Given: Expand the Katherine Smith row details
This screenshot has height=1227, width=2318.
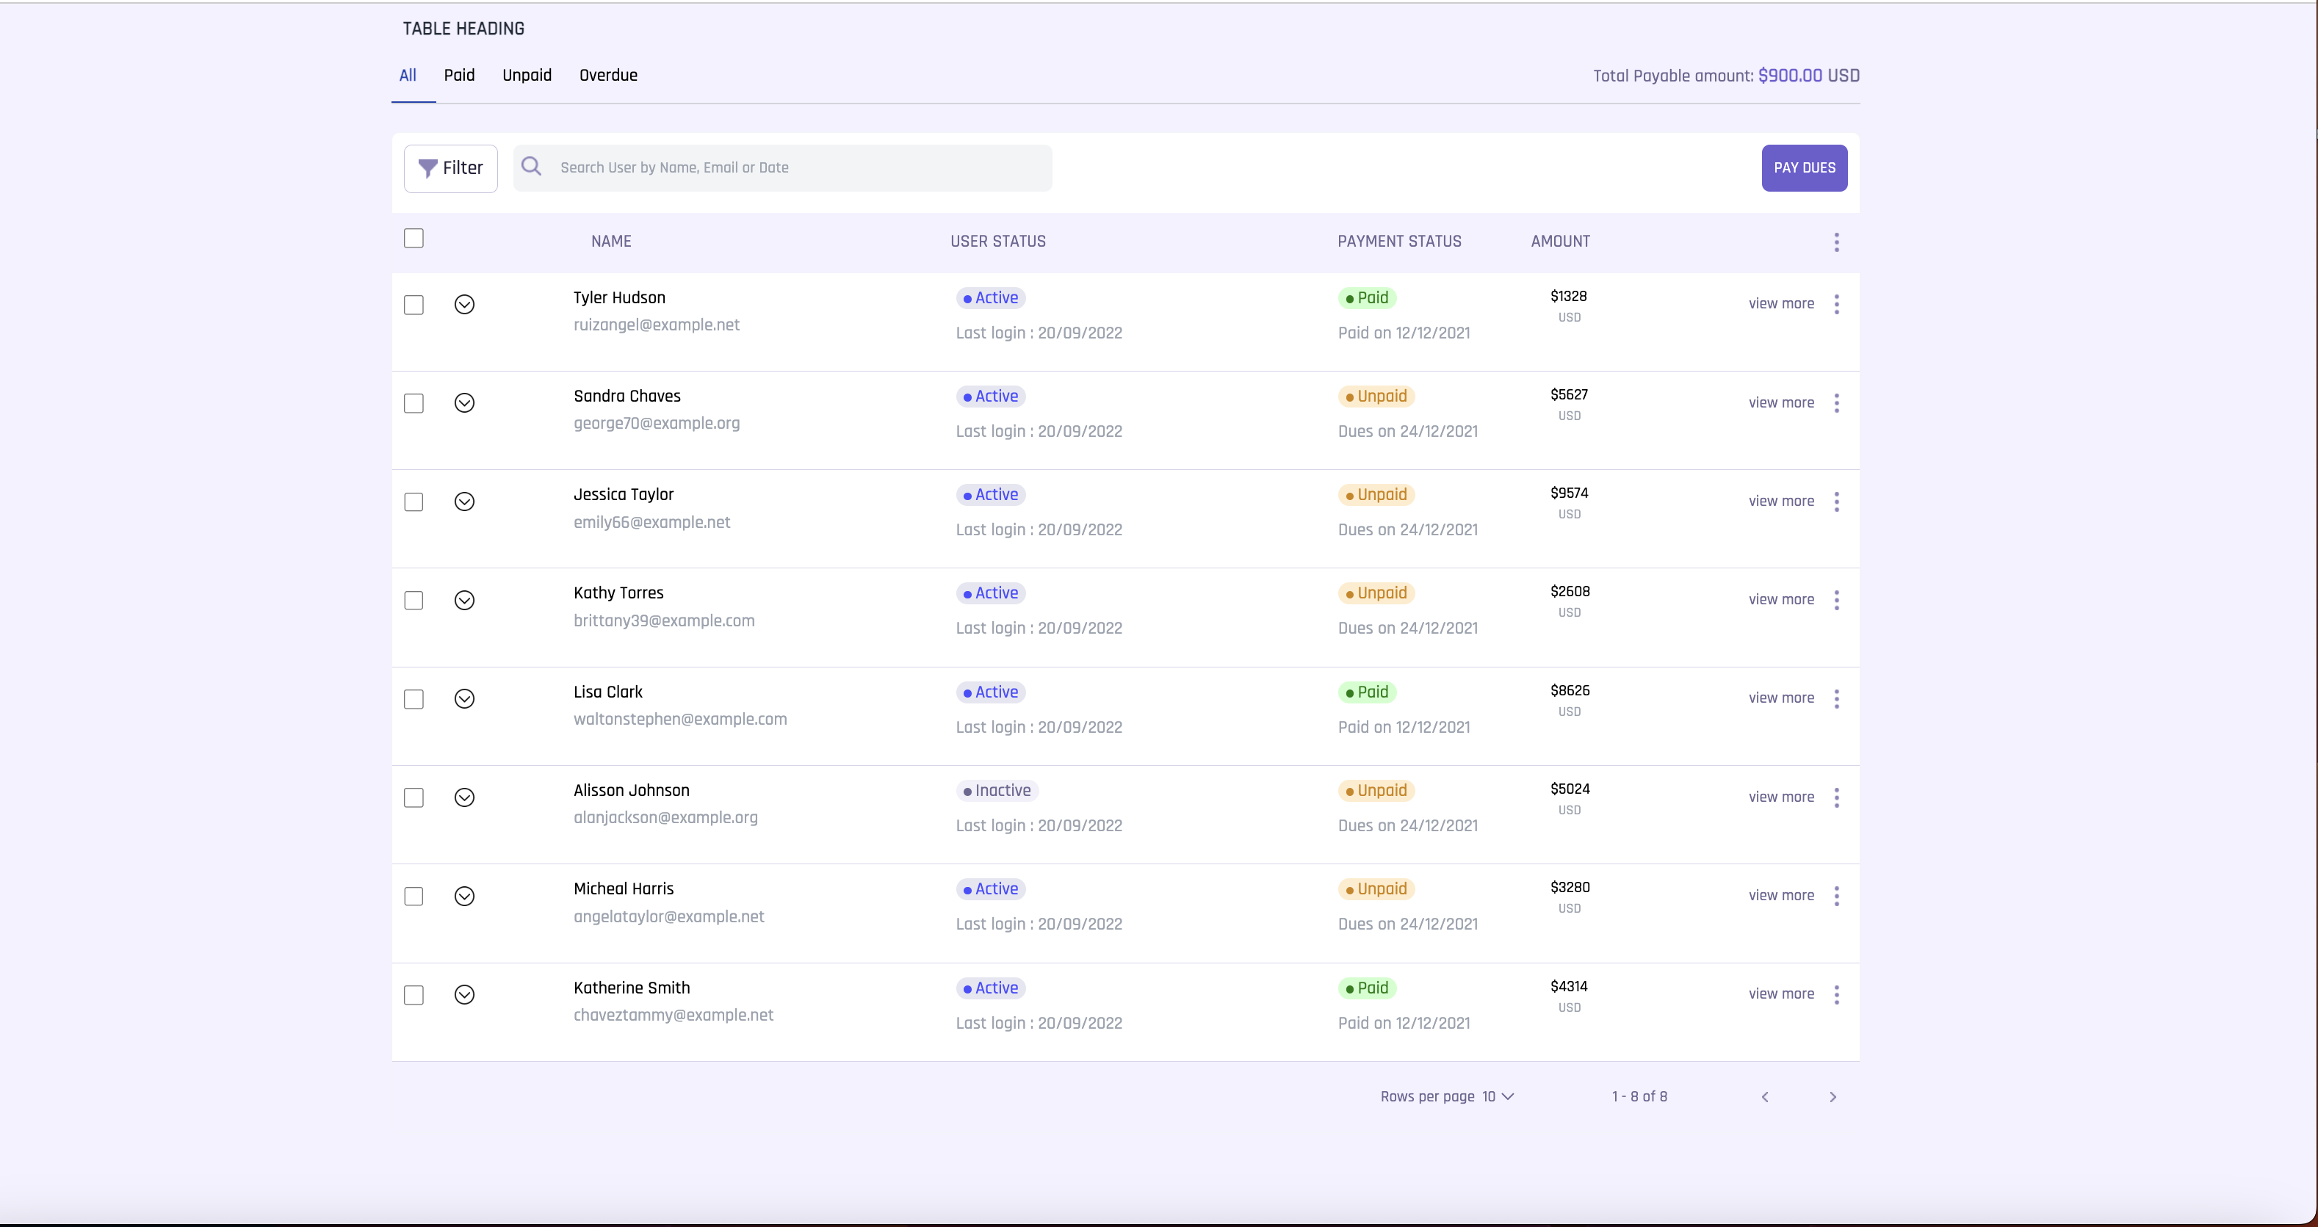Looking at the screenshot, I should coord(464,994).
